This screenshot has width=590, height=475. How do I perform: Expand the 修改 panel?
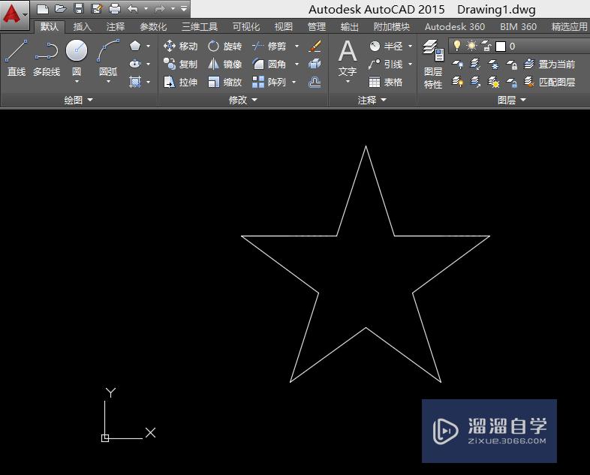(x=242, y=100)
